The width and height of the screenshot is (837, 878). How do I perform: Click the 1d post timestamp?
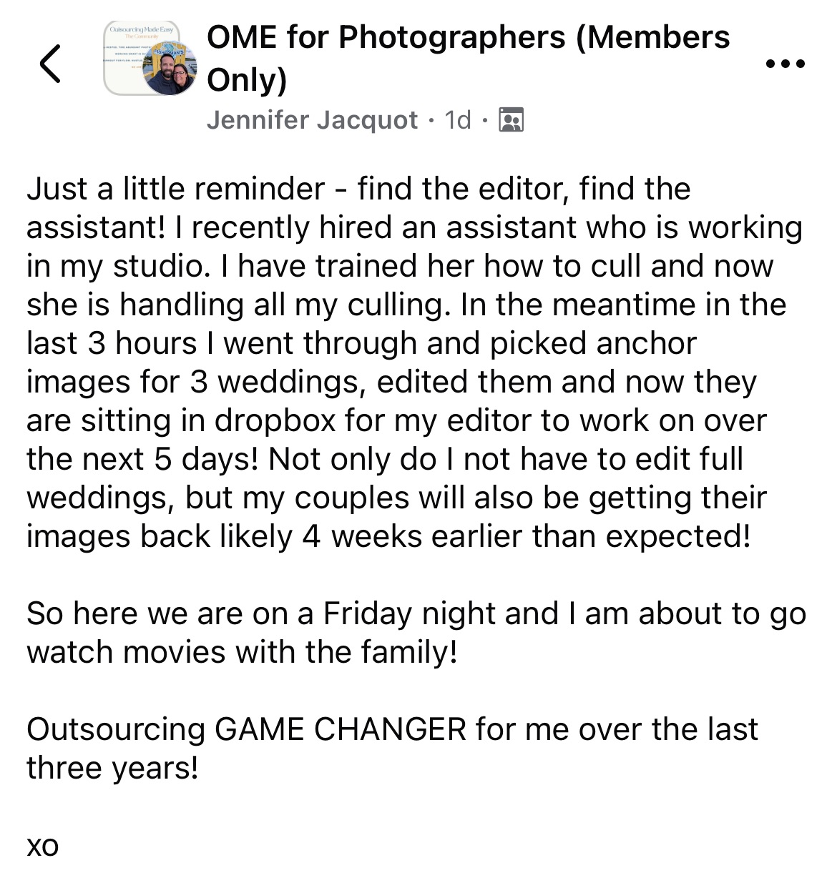pos(458,120)
